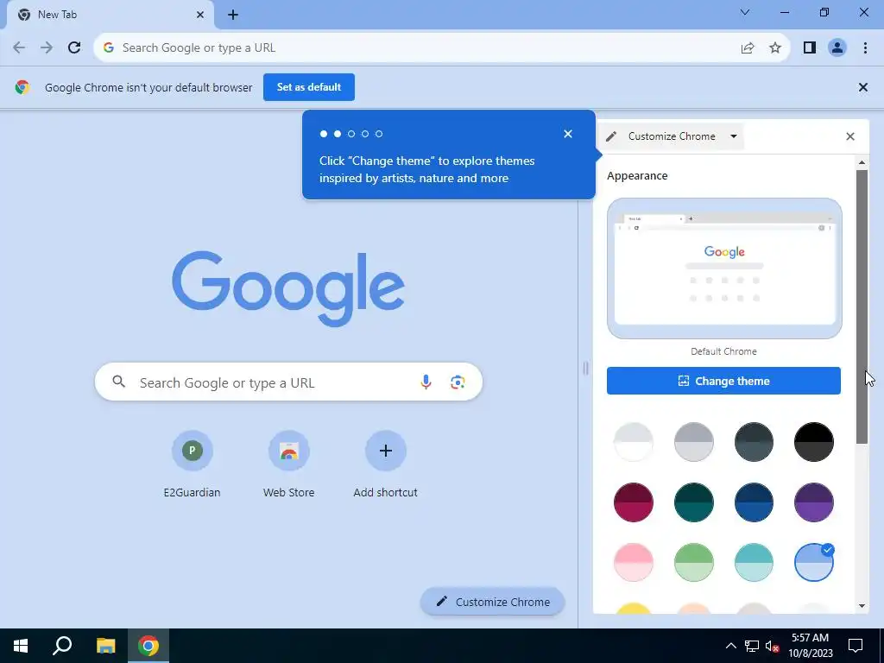Image resolution: width=884 pixels, height=663 pixels.
Task: Close the Customize Chrome side panel
Action: point(850,136)
